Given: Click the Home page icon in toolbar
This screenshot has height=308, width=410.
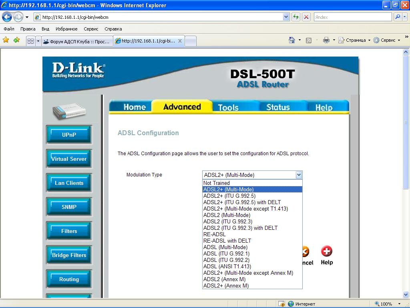Looking at the screenshot, I should (292, 40).
